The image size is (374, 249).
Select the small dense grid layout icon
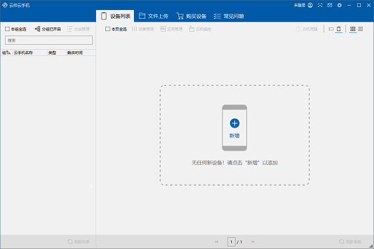pos(360,29)
